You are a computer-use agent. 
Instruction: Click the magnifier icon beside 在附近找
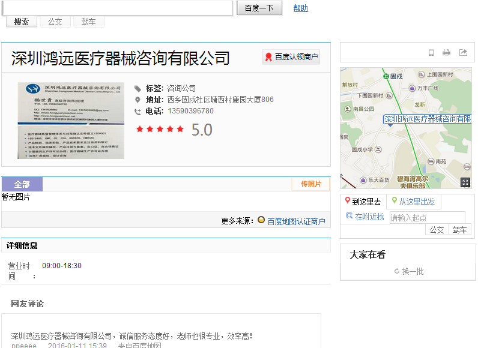point(349,215)
